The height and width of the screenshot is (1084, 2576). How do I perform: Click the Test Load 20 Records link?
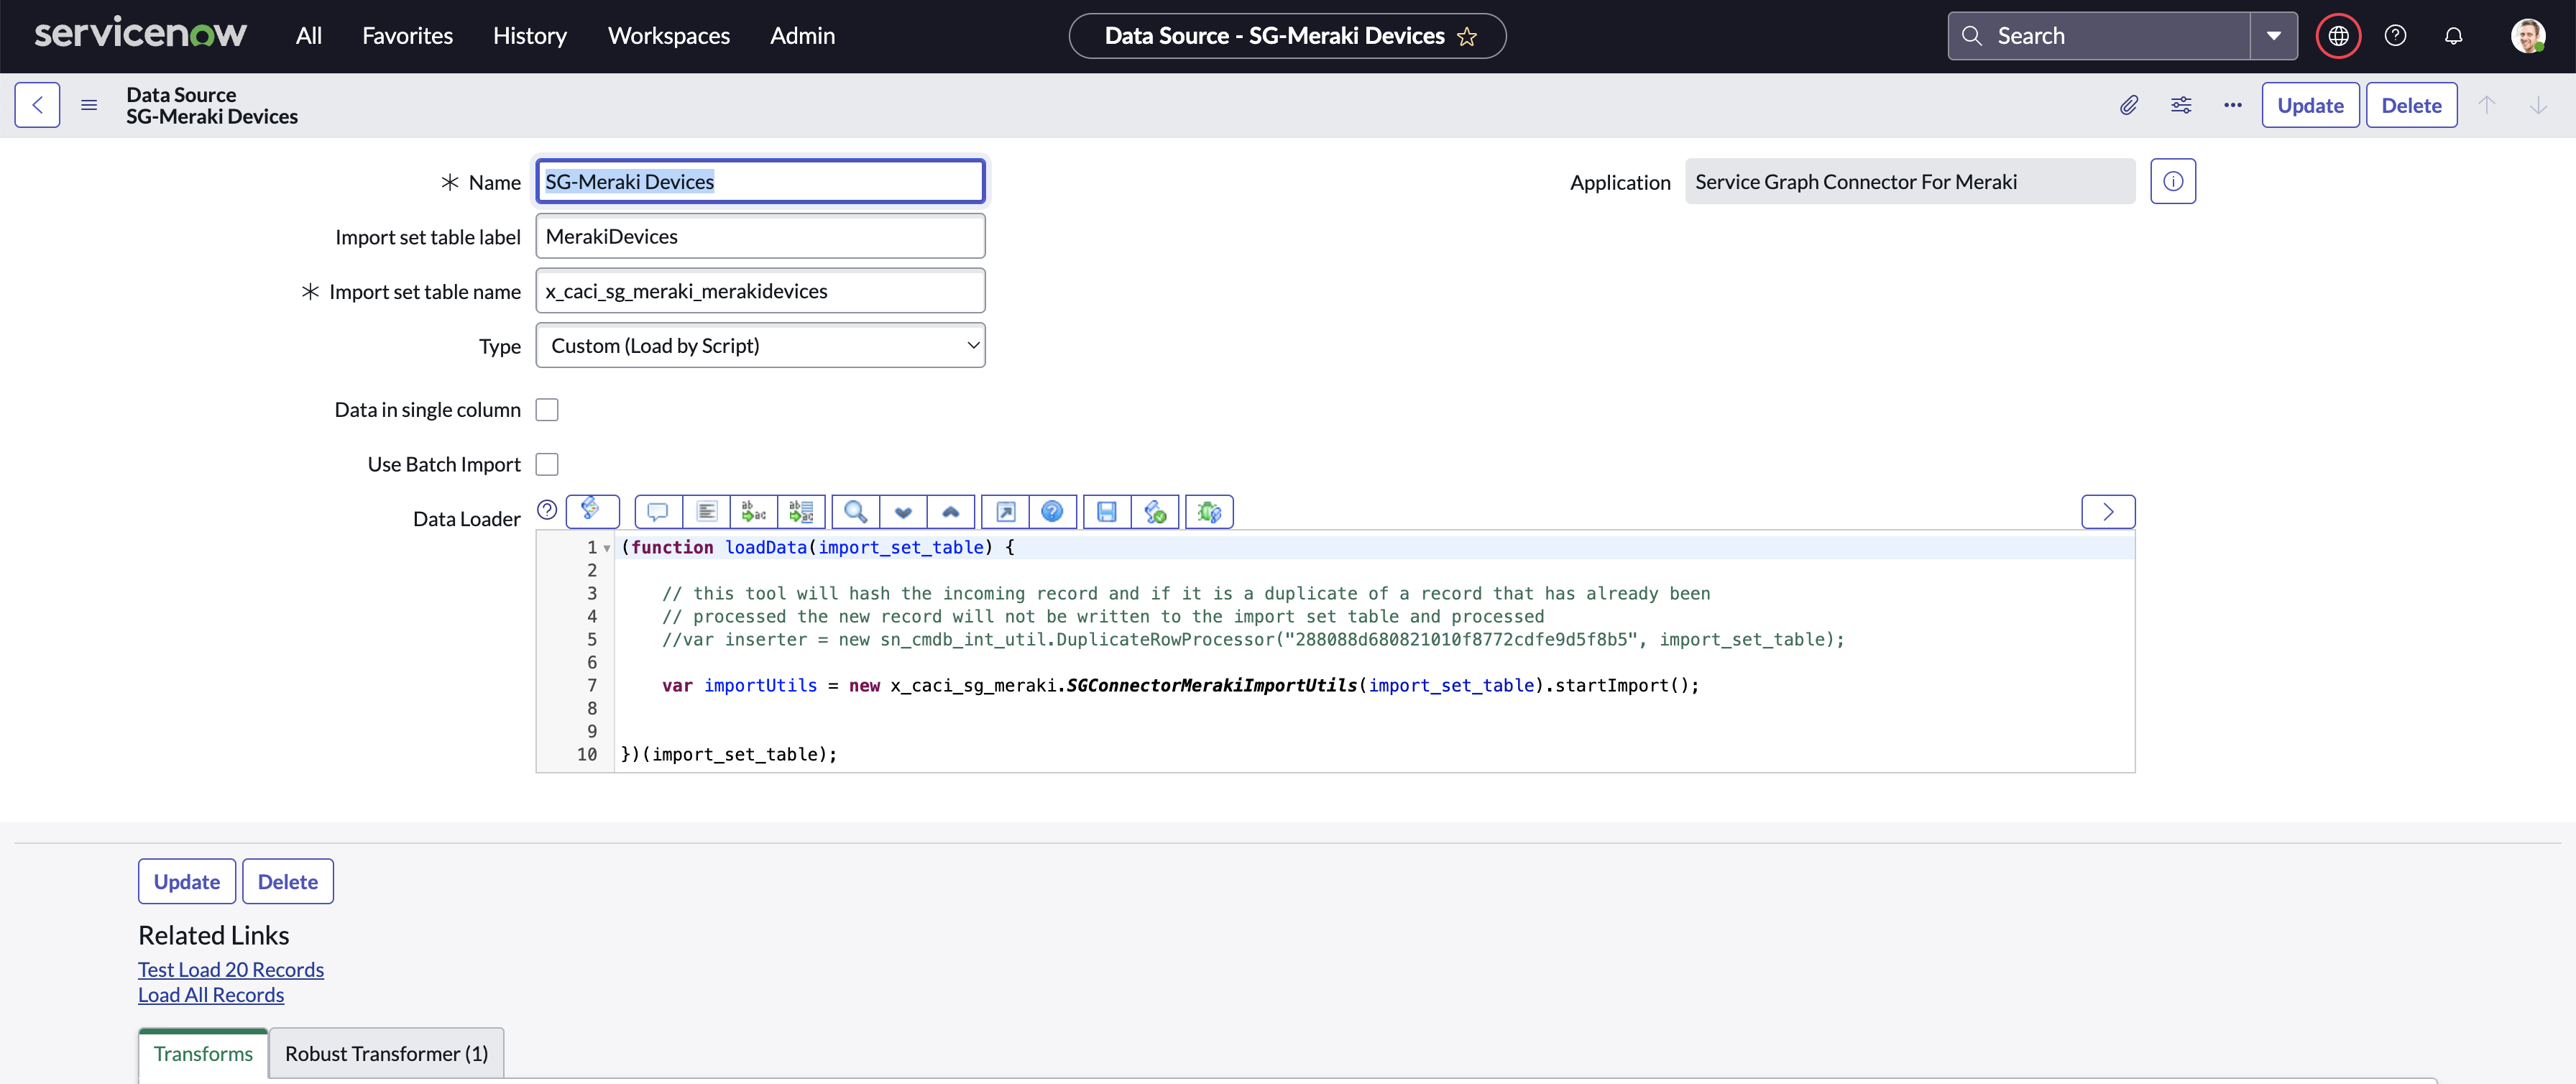pyautogui.click(x=231, y=969)
